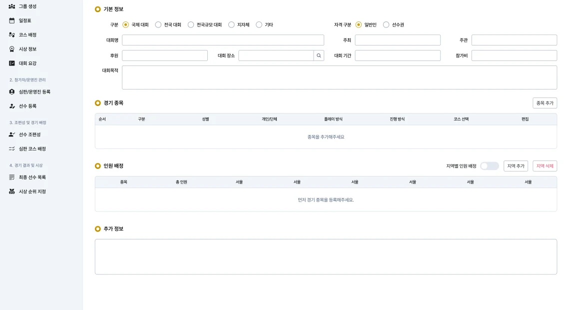Select 일반인 for 자격 구분
Image resolution: width=569 pixels, height=310 pixels.
click(359, 24)
